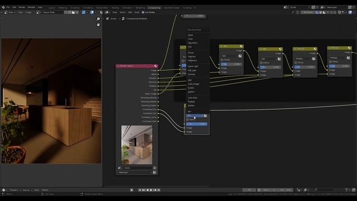Enable Clamp on the first Multiply node
This screenshot has height=201, width=357.
pyautogui.click(x=296, y=63)
